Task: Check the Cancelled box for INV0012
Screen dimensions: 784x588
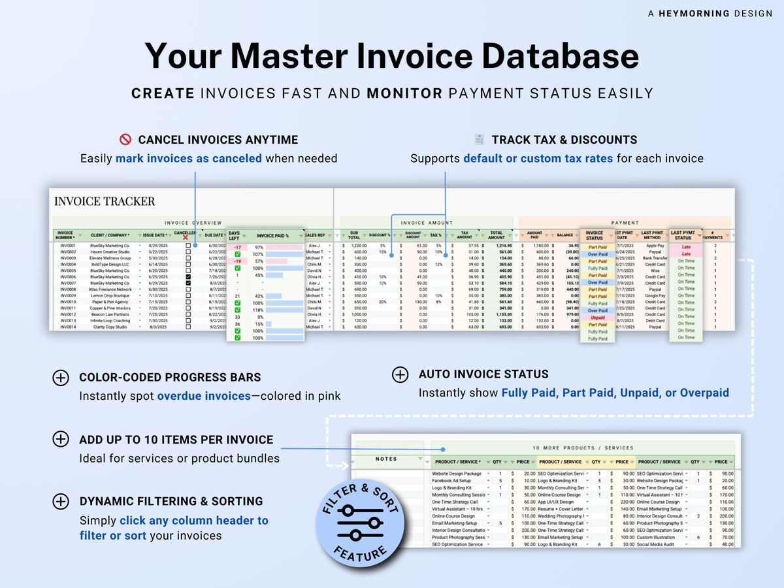Action: coord(188,314)
